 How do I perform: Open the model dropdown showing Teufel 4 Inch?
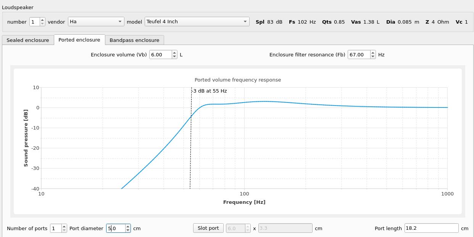[x=197, y=22]
